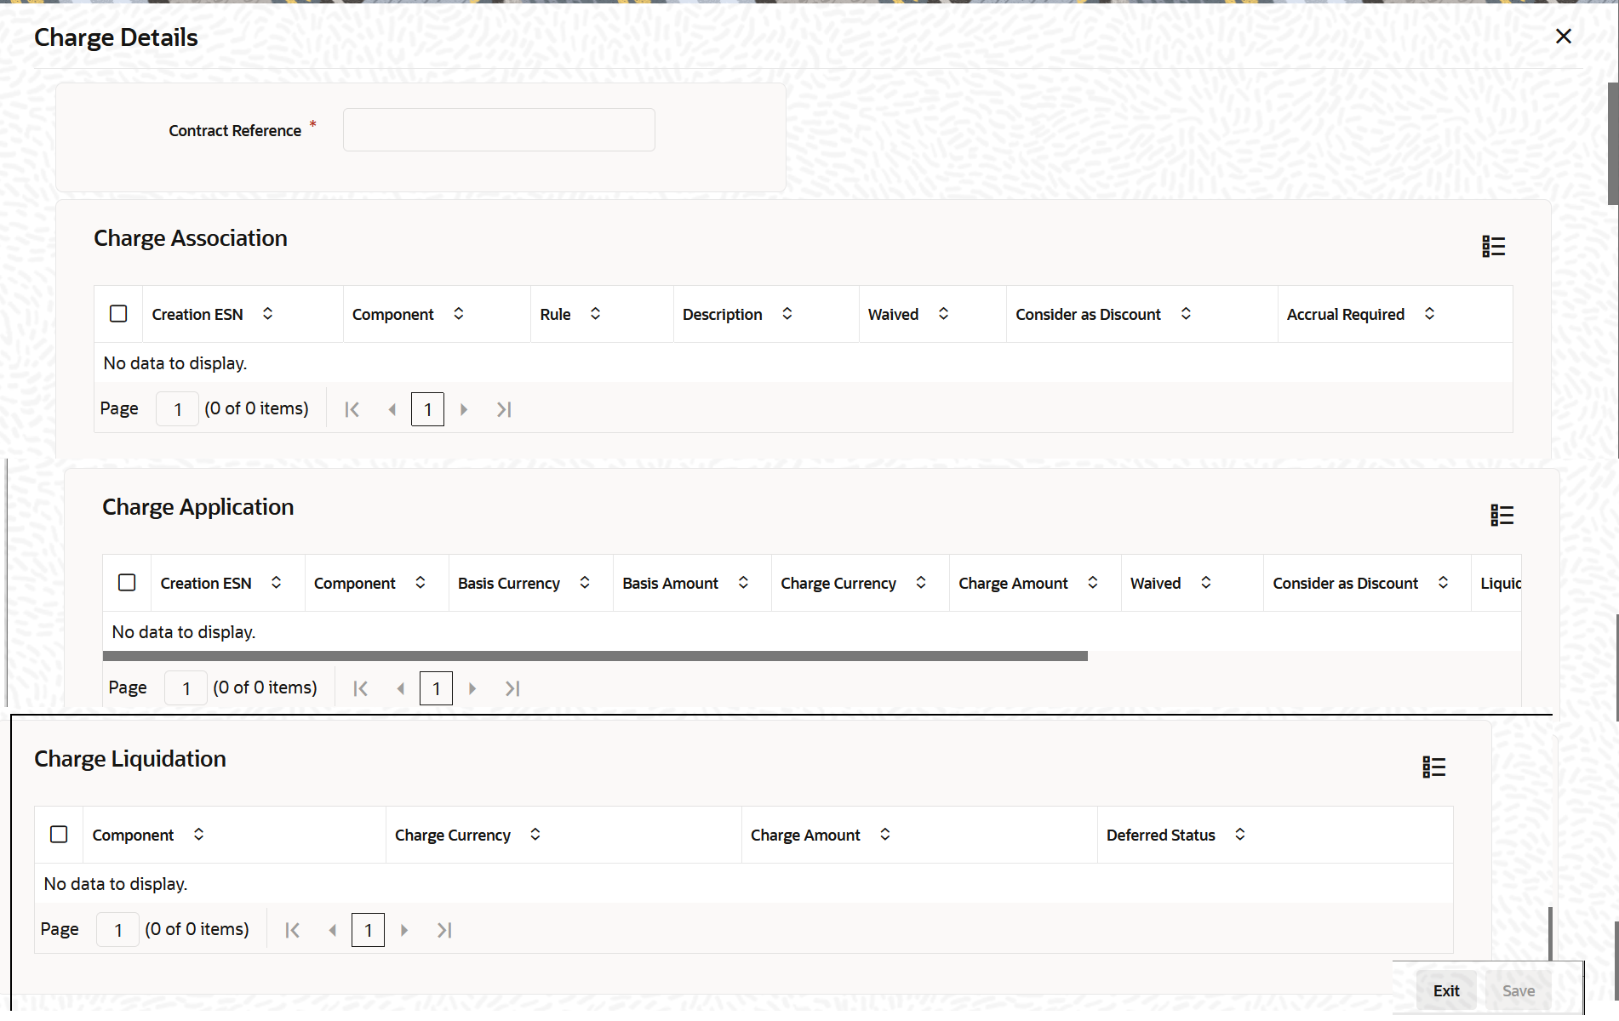The height and width of the screenshot is (1021, 1619).
Task: Sort by Basis Currency column
Action: point(585,583)
